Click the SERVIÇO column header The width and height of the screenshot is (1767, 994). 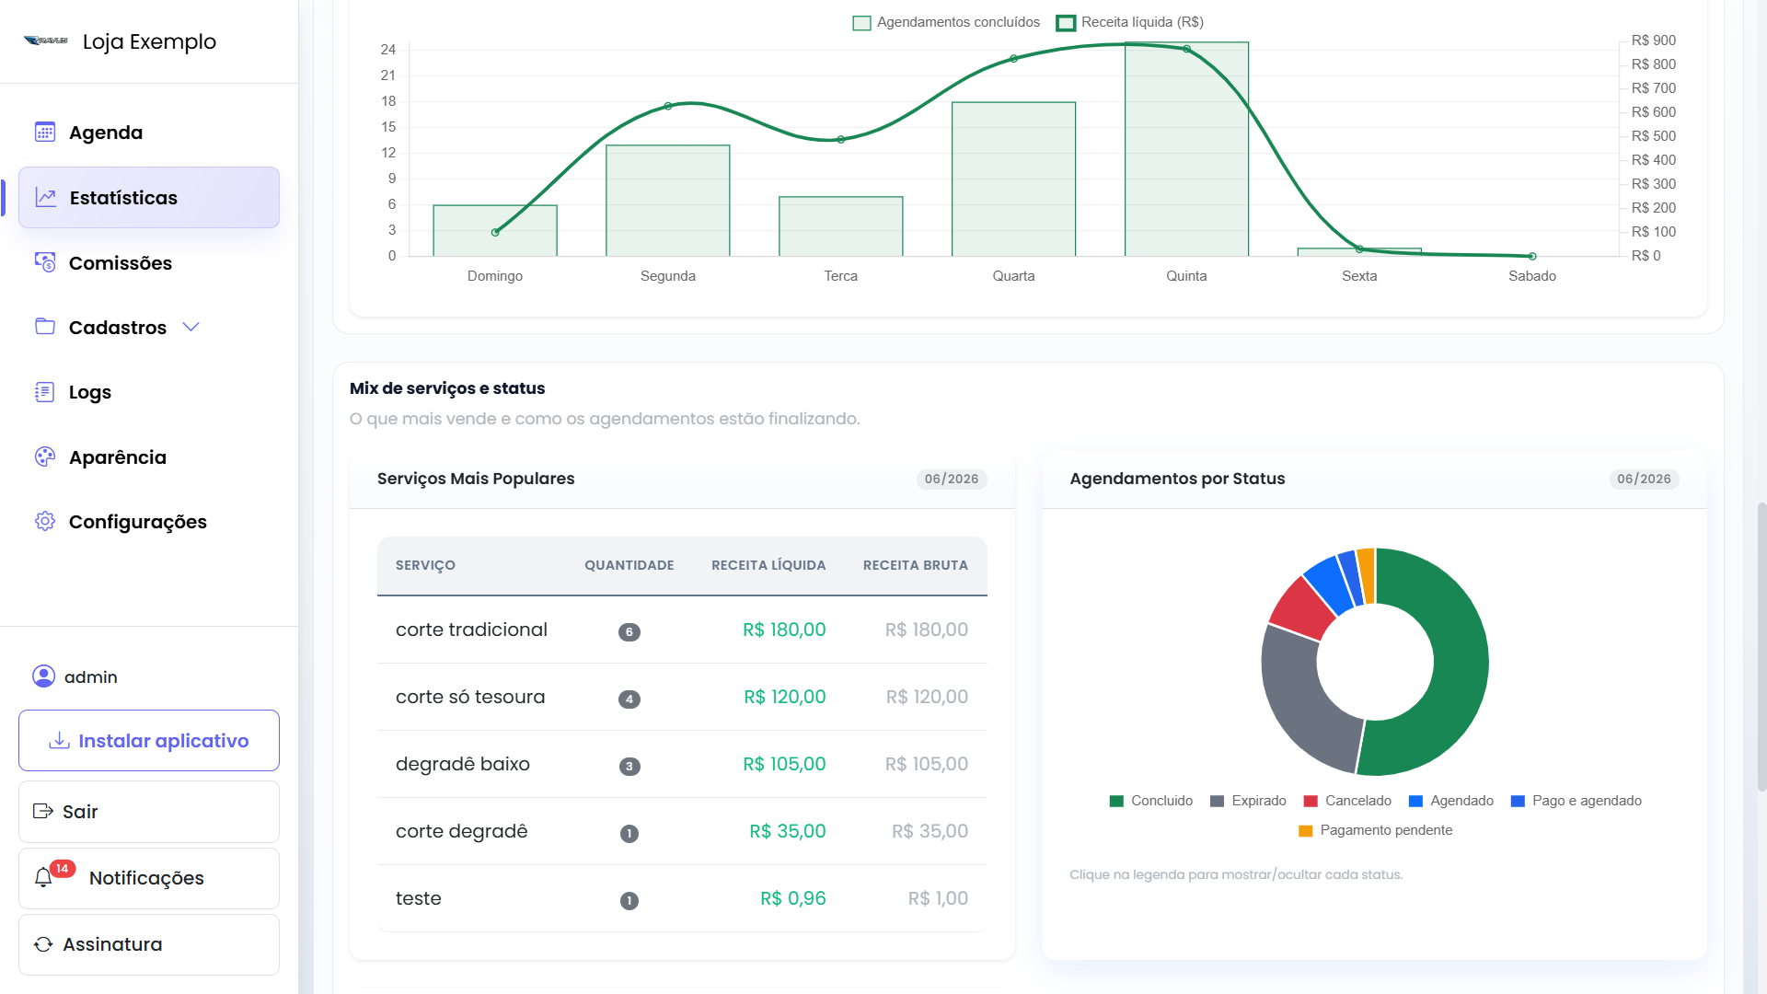point(425,565)
